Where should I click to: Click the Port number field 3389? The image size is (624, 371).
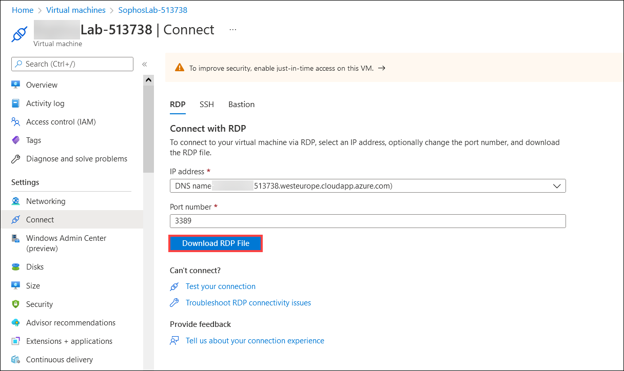pyautogui.click(x=367, y=221)
